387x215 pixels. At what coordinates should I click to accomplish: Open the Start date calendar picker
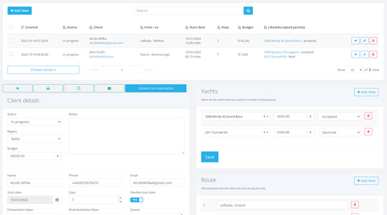(x=57, y=200)
